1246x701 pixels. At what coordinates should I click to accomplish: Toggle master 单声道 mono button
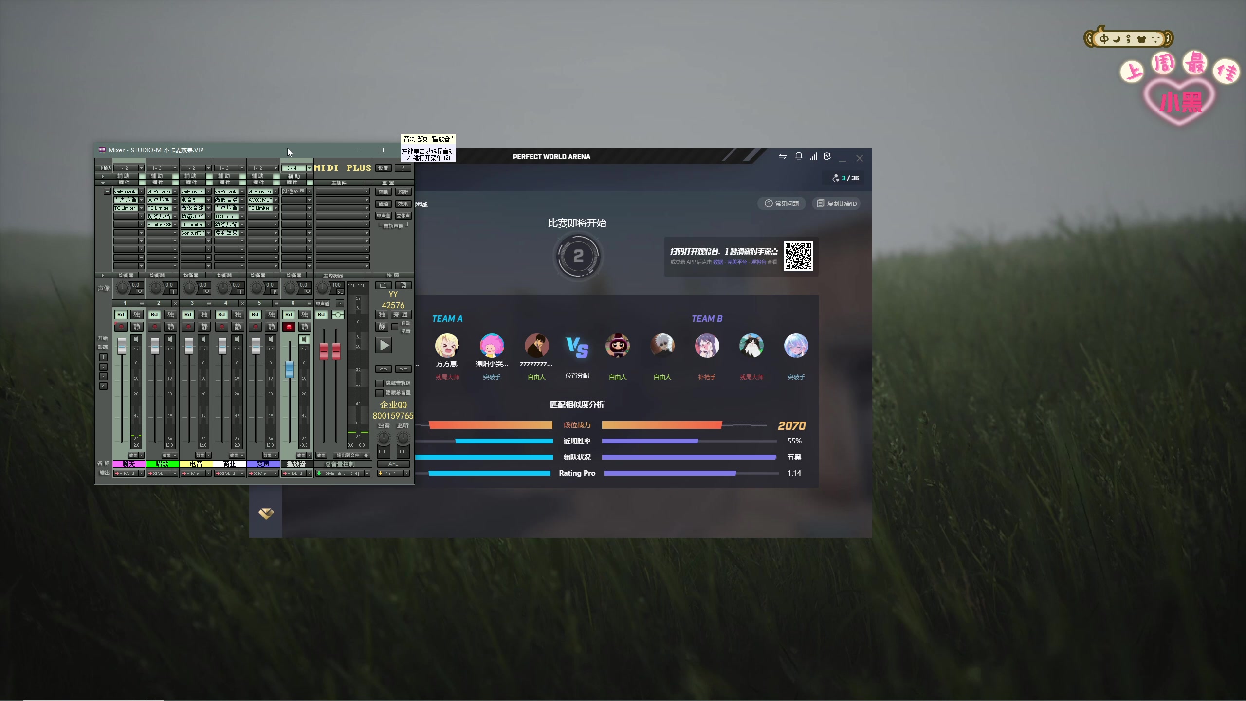click(322, 303)
